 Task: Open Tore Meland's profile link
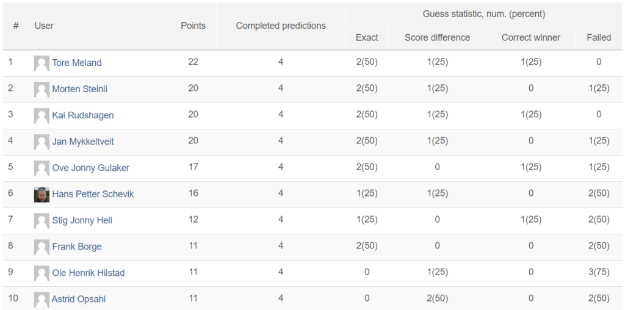(76, 63)
